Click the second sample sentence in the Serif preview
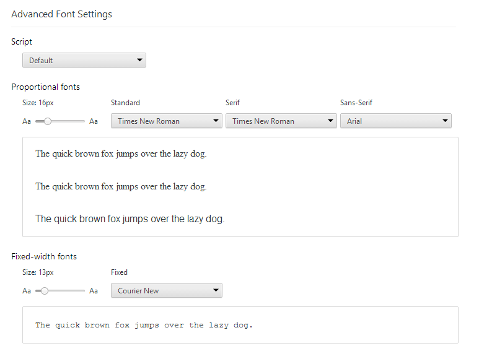 [x=121, y=186]
